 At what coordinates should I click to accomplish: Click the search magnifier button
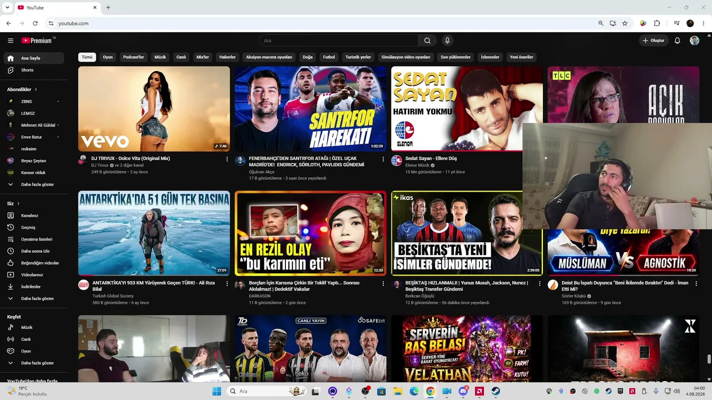pyautogui.click(x=427, y=41)
